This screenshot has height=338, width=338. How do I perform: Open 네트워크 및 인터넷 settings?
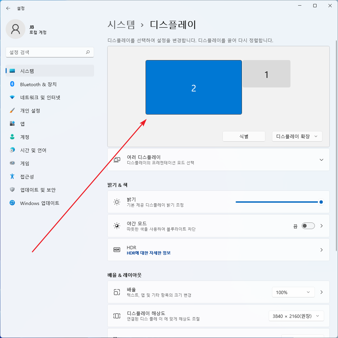50,97
